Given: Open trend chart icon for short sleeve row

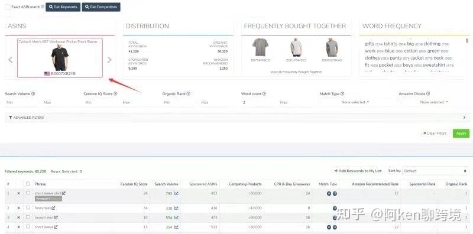Looking at the screenshot, I should pyautogui.click(x=176, y=227).
